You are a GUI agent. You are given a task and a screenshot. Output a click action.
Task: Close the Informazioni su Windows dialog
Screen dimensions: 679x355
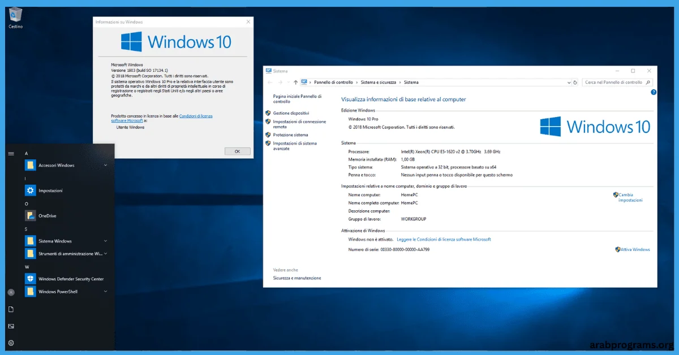[248, 21]
